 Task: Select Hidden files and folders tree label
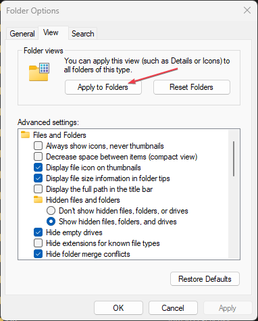point(83,200)
